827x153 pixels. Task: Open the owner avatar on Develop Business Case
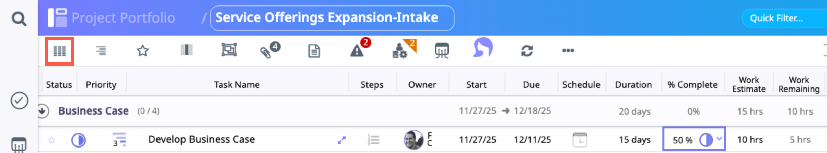pyautogui.click(x=413, y=140)
